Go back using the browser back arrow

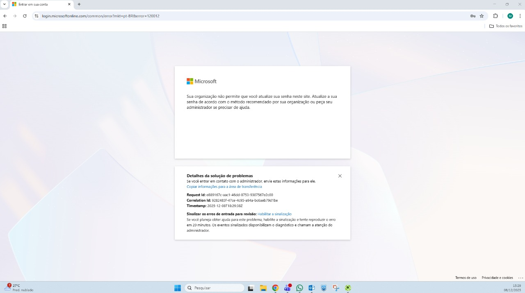coord(5,16)
